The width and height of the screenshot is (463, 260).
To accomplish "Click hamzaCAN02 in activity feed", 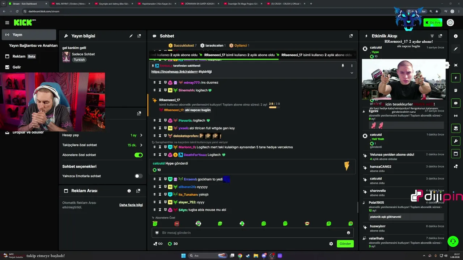I will coord(381,167).
